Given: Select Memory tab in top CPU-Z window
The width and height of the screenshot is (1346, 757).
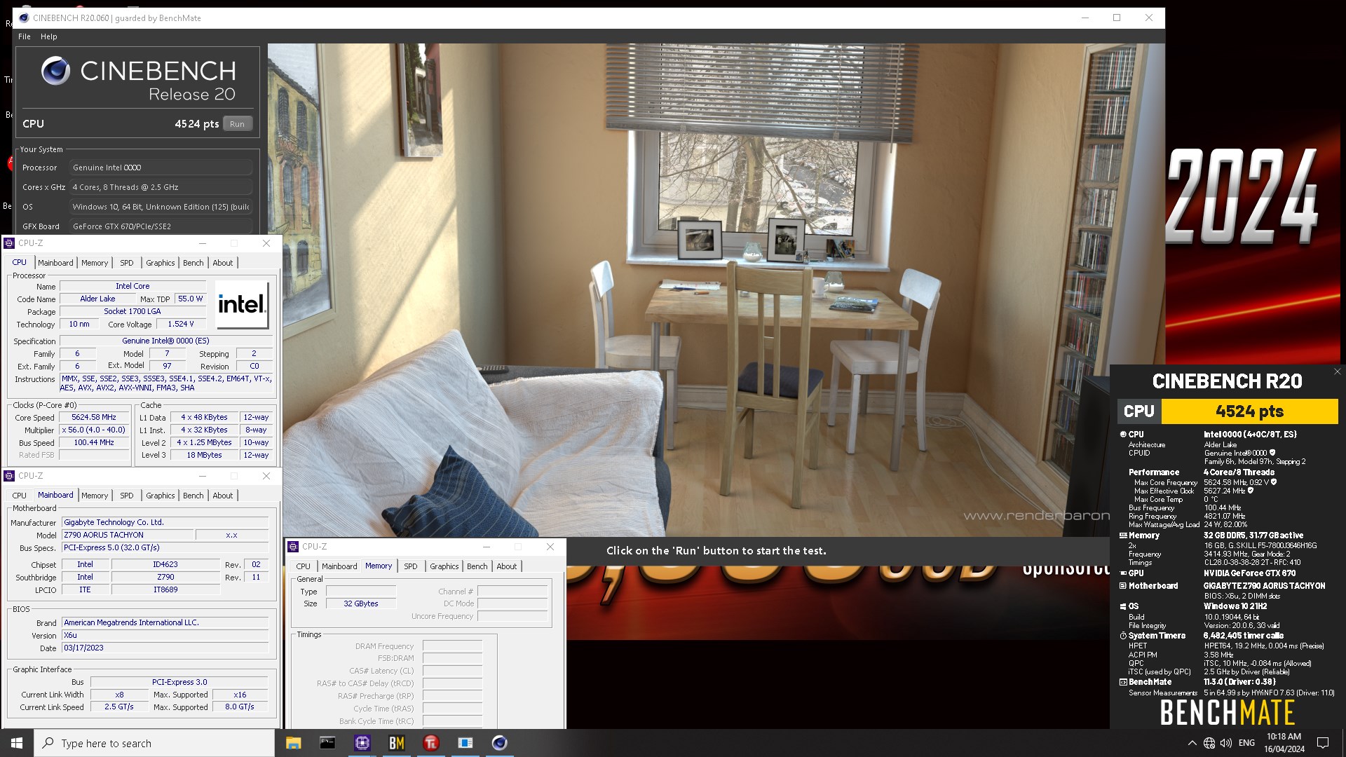Looking at the screenshot, I should 95,263.
